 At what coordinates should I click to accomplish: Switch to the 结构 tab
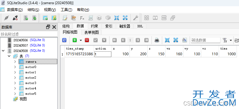pos(66,26)
